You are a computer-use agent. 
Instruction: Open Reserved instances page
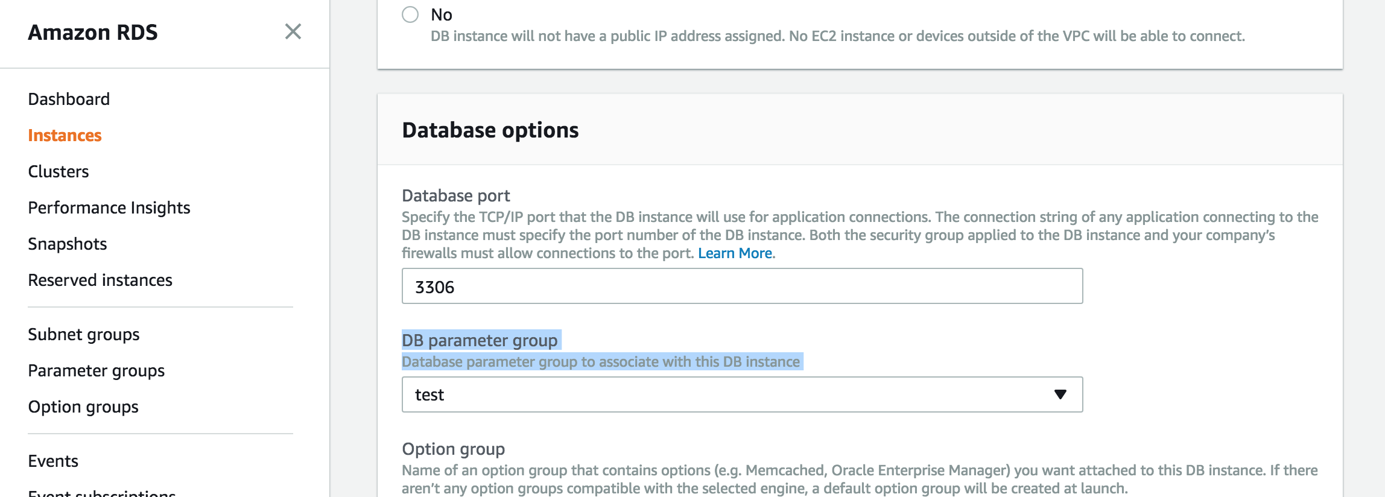[100, 280]
